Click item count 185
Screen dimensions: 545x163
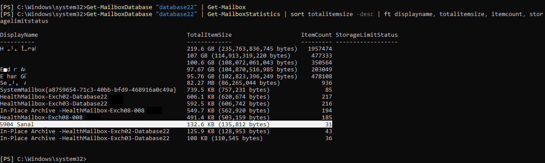[327, 118]
